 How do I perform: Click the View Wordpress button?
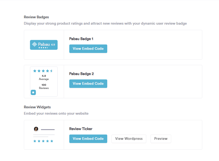[x=129, y=139]
